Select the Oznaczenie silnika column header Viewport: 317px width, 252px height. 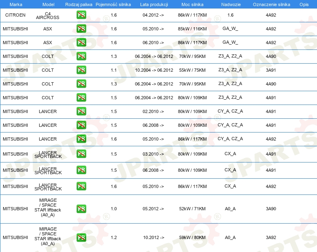click(272, 4)
